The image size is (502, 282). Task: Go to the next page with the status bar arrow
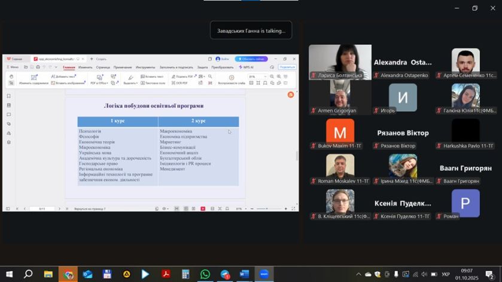[59, 209]
